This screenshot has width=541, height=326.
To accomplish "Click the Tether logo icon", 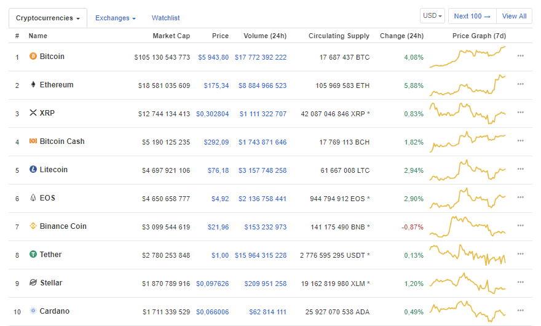I will click(33, 254).
